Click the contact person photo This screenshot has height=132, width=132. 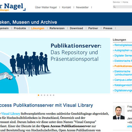tap(119, 112)
